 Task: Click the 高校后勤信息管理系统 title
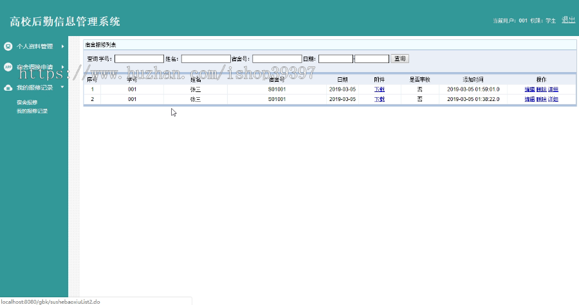(65, 21)
